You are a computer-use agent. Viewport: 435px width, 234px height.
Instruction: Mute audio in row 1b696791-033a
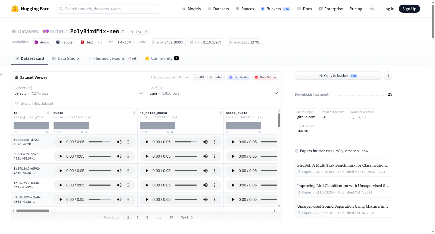[x=119, y=185]
